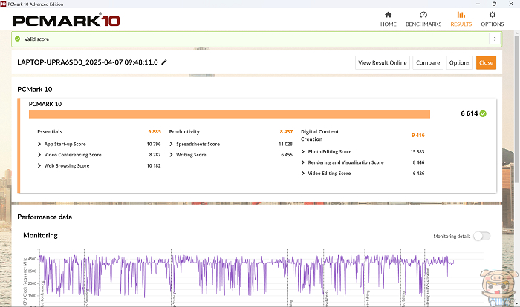
Task: Click the Video Conferencing value 8 787
Action: click(x=155, y=155)
